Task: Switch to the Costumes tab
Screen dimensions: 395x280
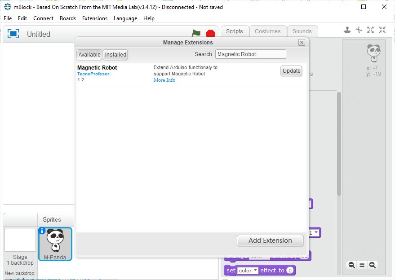Action: (267, 31)
